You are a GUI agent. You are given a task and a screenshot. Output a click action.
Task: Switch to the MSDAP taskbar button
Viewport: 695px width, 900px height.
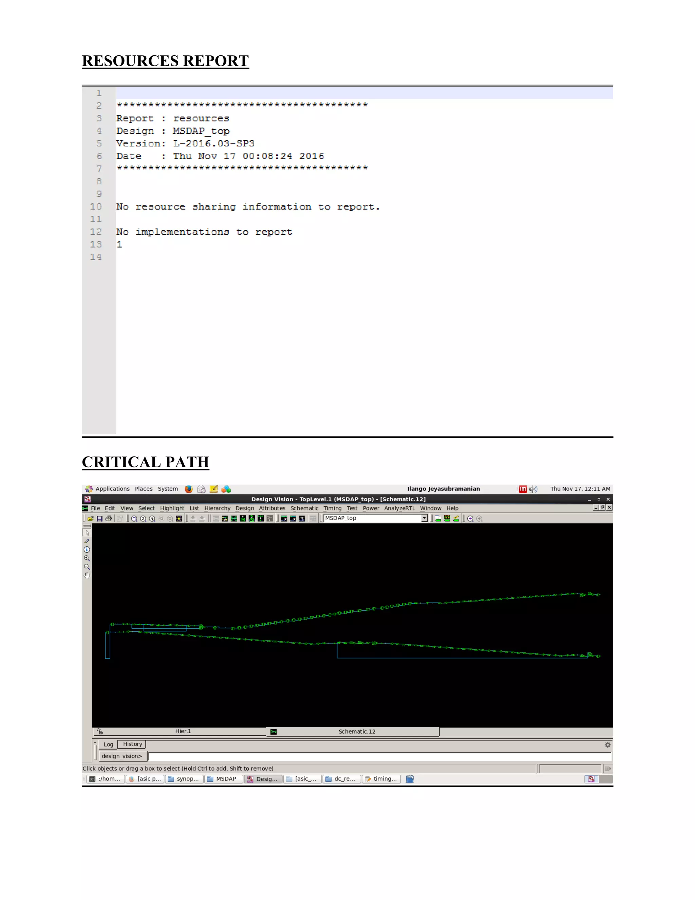[224, 779]
